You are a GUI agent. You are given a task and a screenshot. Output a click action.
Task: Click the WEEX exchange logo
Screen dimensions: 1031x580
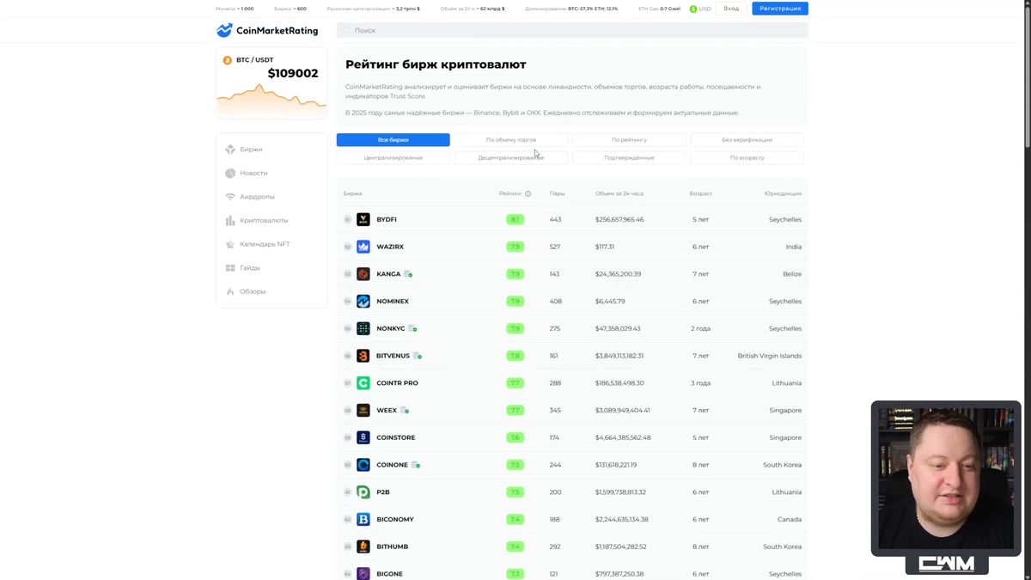coord(363,411)
